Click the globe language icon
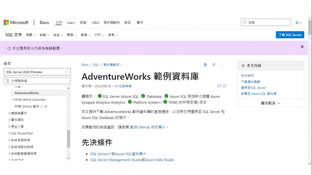 coord(205,65)
